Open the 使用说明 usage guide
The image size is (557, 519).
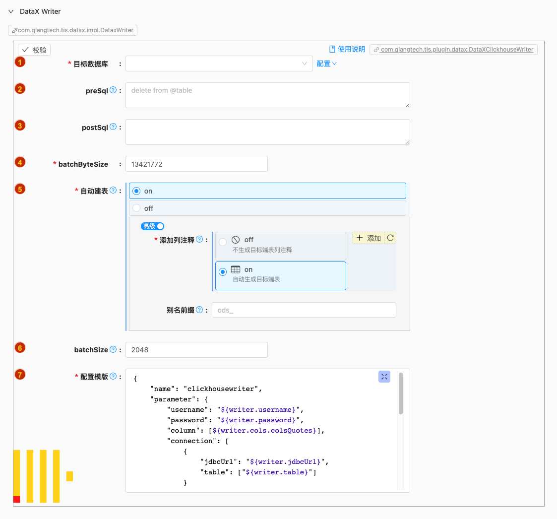click(x=347, y=49)
